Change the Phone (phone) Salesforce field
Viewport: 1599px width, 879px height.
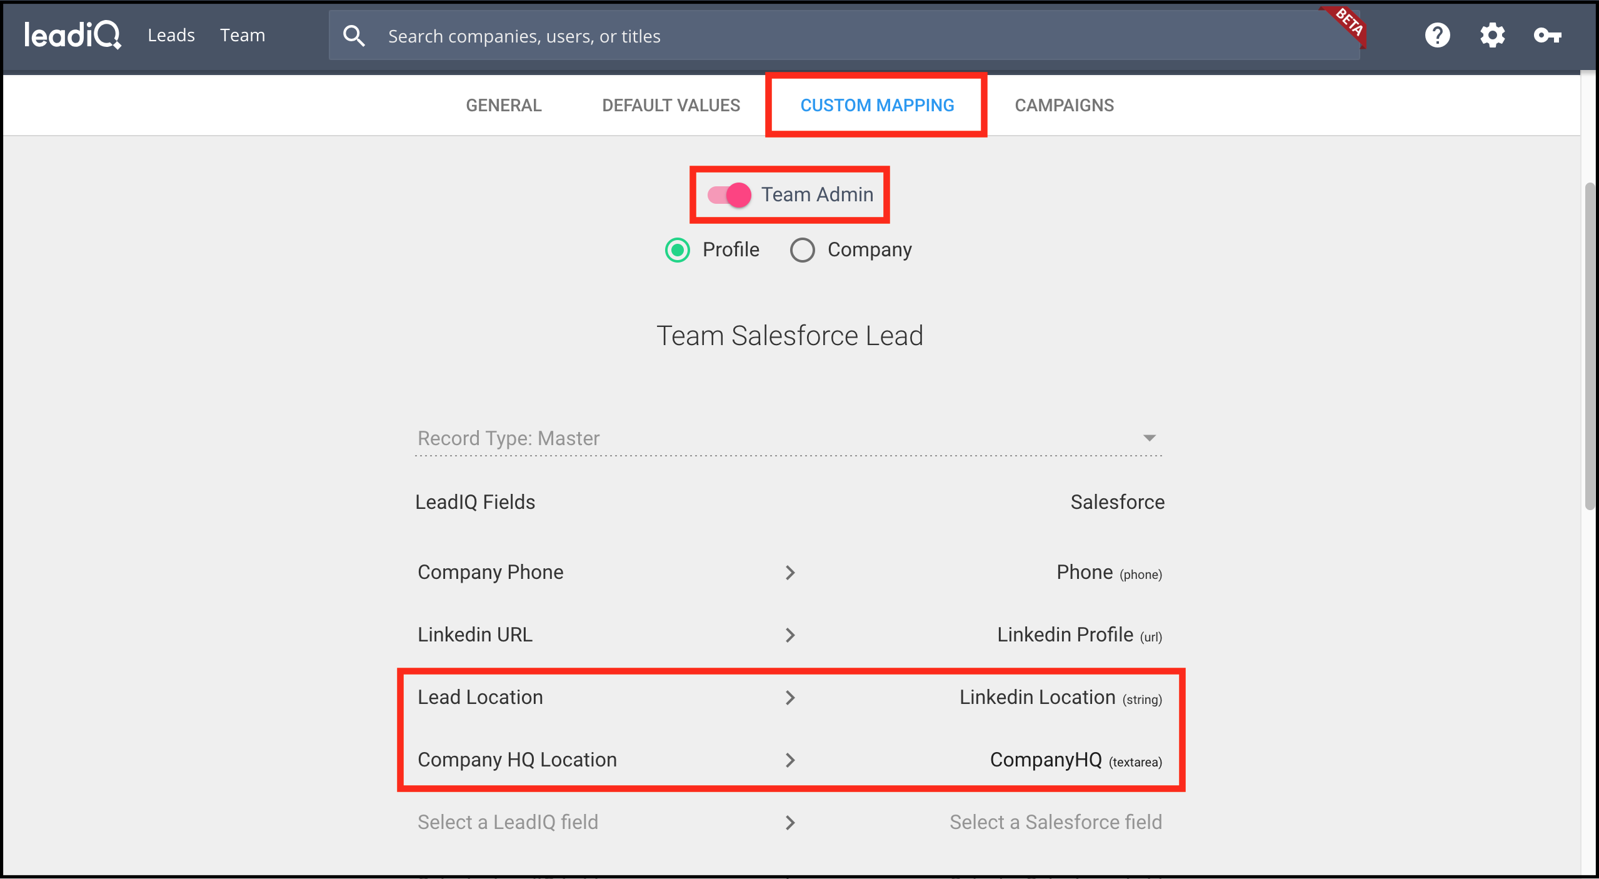pos(1109,572)
